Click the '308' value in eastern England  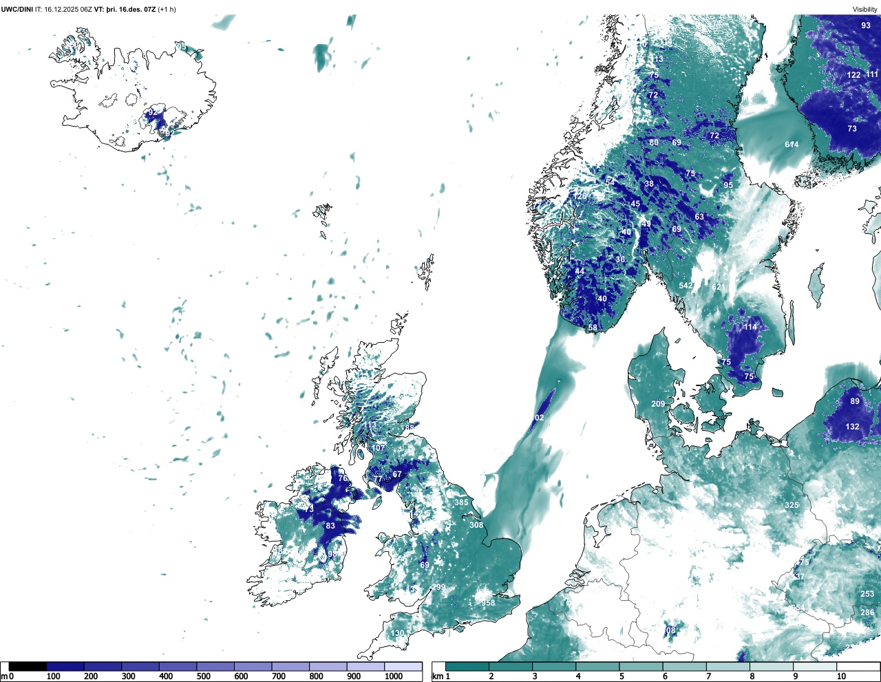476,525
